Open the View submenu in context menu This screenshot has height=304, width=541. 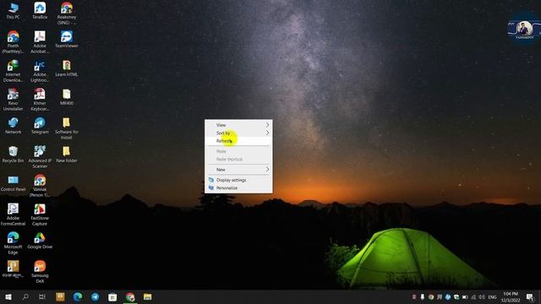(238, 125)
